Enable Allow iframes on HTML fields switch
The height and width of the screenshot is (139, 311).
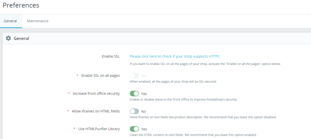134,111
